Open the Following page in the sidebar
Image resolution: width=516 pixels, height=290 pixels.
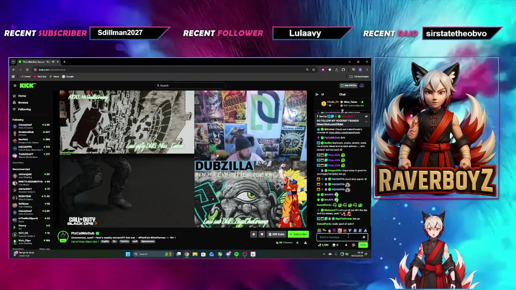coord(24,109)
